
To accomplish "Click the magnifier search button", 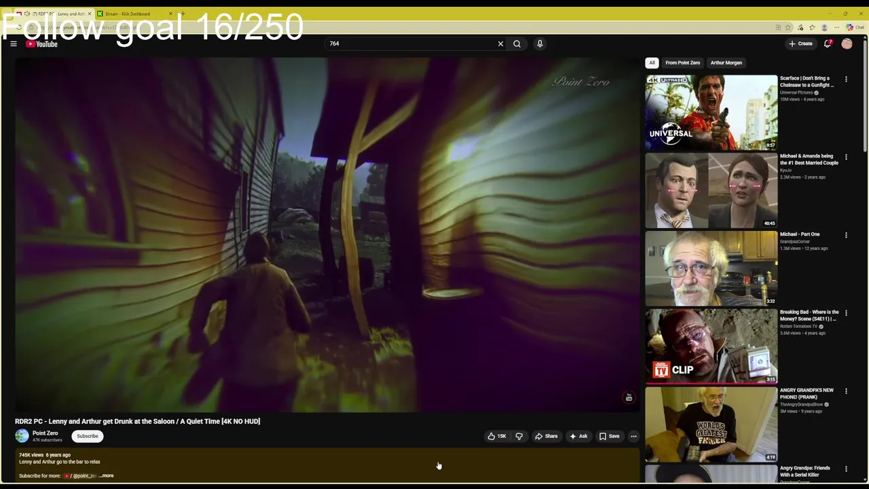I will (x=517, y=43).
